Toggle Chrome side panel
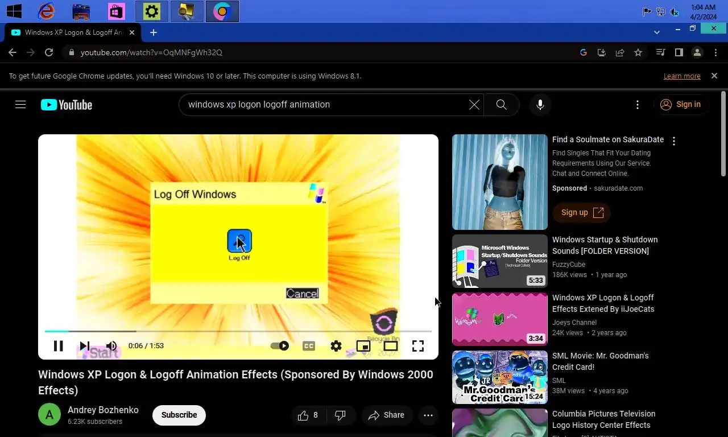 (679, 52)
